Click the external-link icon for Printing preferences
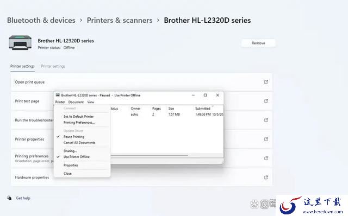 266,158
